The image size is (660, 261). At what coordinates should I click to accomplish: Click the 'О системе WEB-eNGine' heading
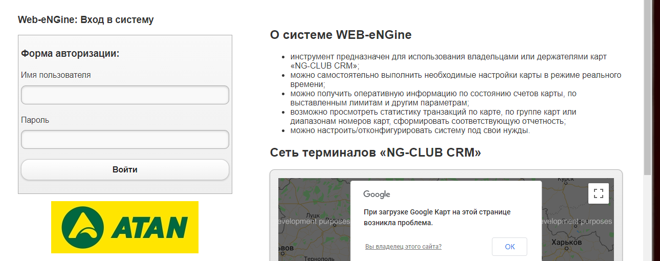pyautogui.click(x=341, y=35)
